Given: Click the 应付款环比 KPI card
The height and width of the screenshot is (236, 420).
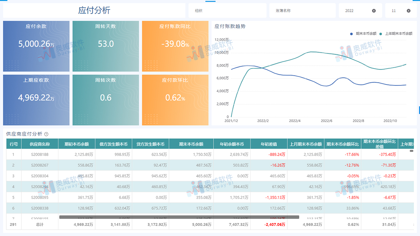Looking at the screenshot, I should point(175,100).
